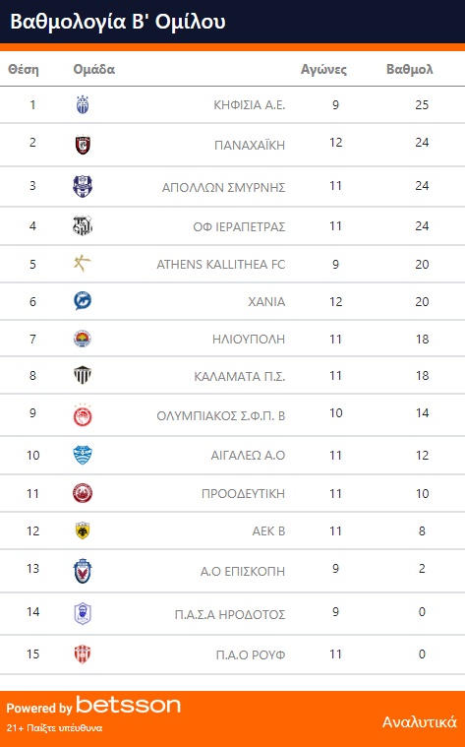The height and width of the screenshot is (747, 465).
Task: Click the Α.Ο ΕΠΙΣΚΟΠΗ team name
Action: coord(243,571)
